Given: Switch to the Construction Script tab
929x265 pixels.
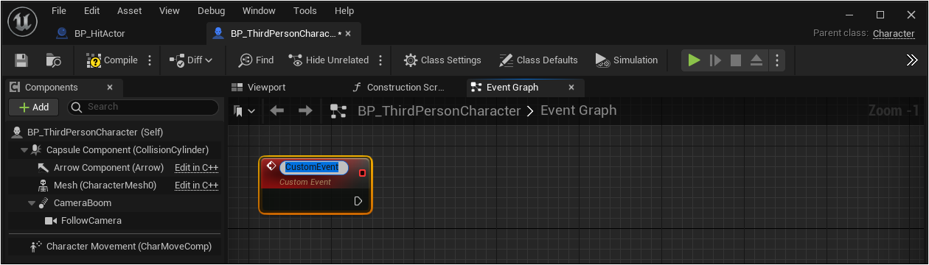Looking at the screenshot, I should pyautogui.click(x=400, y=87).
